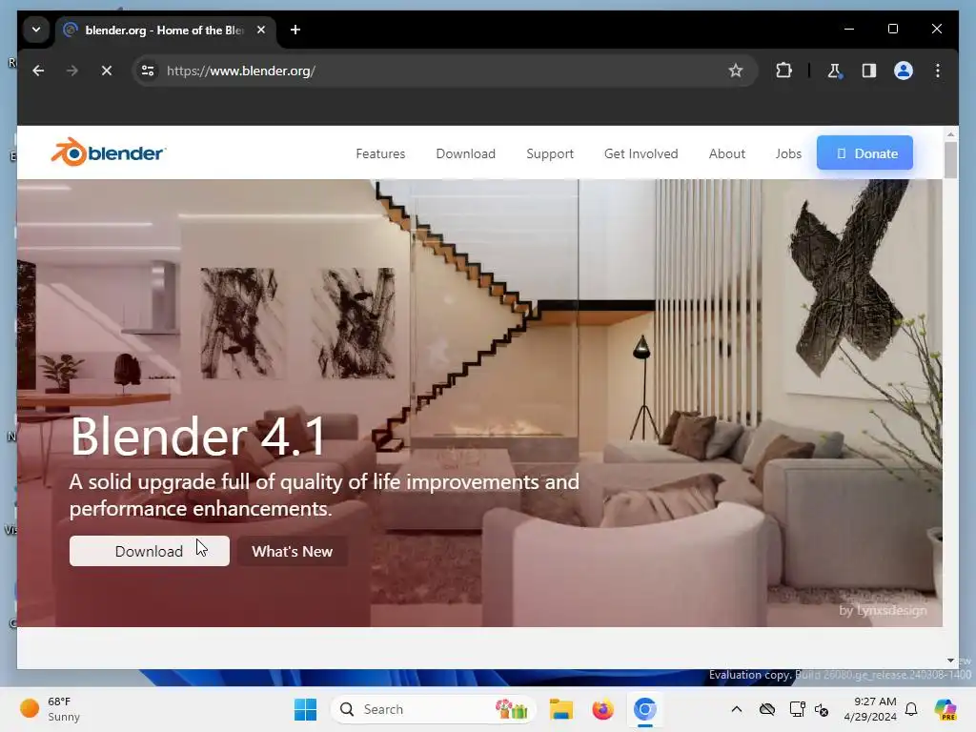Click the Blender logo in site header

click(x=109, y=152)
